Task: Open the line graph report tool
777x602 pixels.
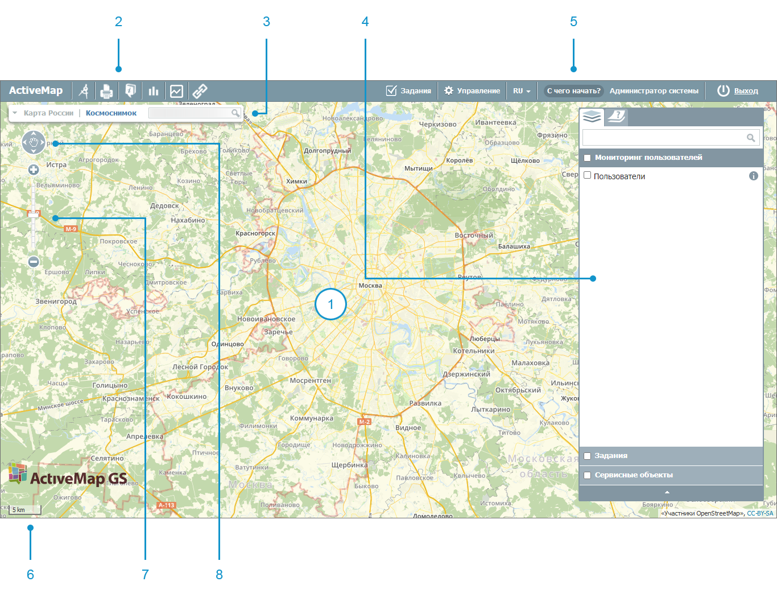Action: [176, 90]
